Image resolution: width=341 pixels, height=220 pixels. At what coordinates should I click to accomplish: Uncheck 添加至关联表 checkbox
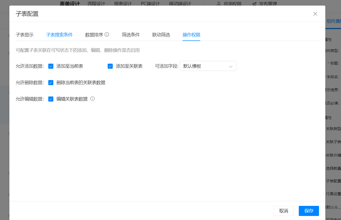click(x=110, y=66)
